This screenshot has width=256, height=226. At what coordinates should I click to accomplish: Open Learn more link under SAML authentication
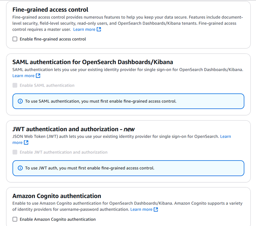[x=23, y=76]
